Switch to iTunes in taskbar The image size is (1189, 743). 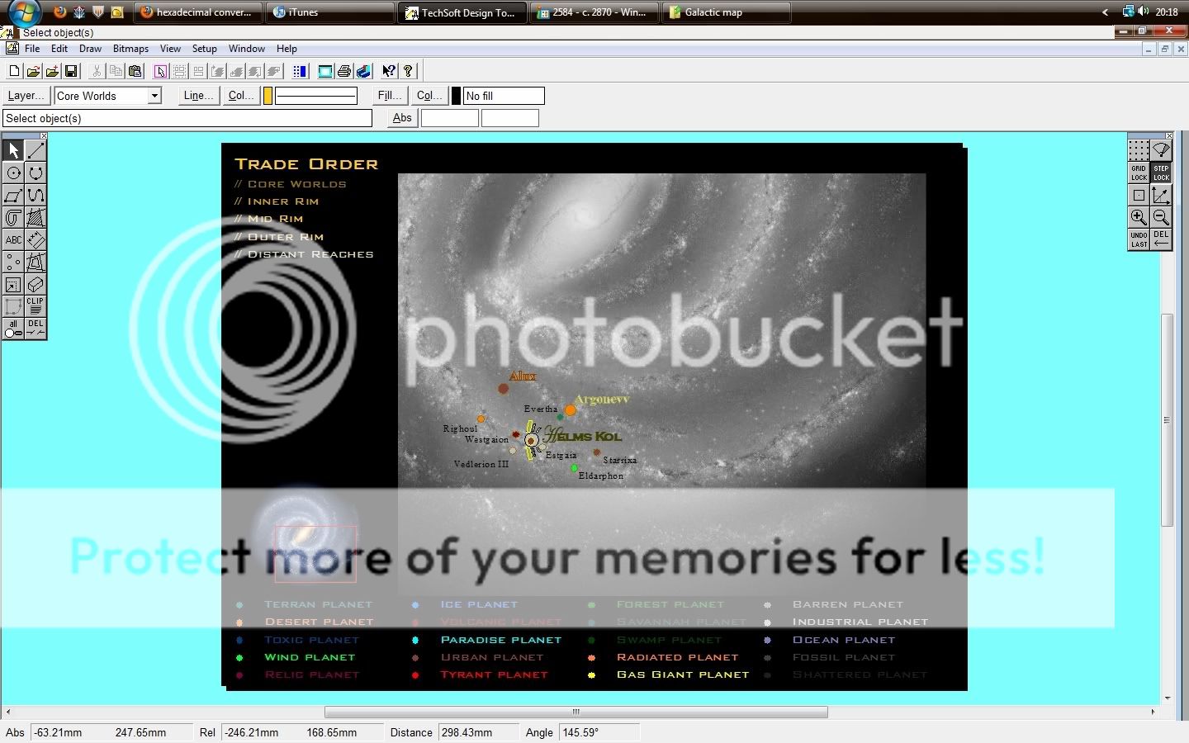point(332,12)
